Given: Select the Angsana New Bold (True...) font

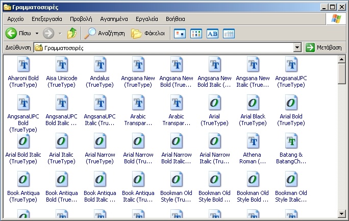Looking at the screenshot, I should (x=176, y=72).
